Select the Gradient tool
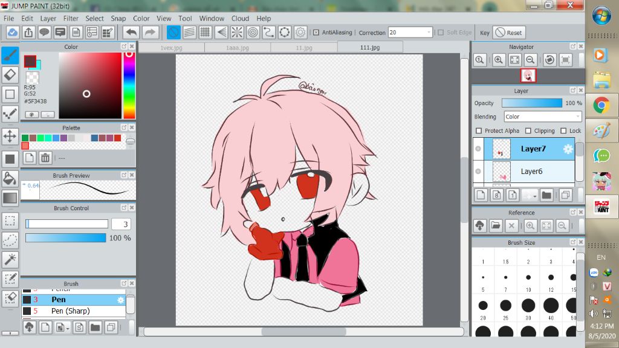Image resolution: width=619 pixels, height=348 pixels. tap(10, 198)
